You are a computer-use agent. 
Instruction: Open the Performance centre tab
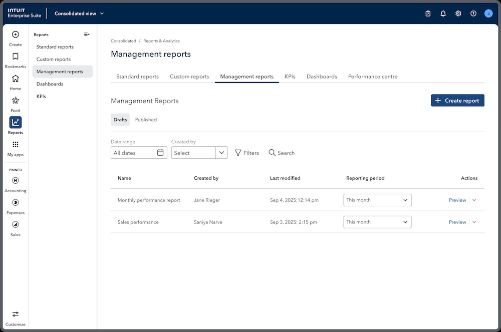(372, 77)
